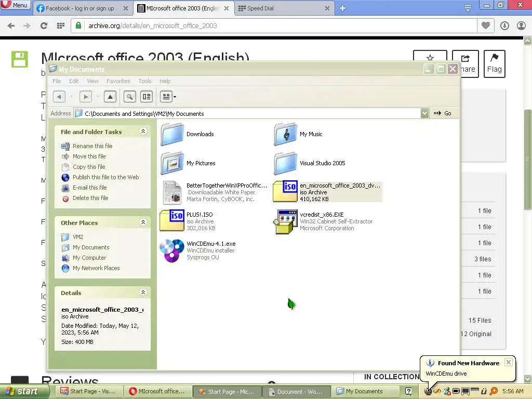Click the Forward arrow in My Documents toolbar
The height and width of the screenshot is (399, 532).
pyautogui.click(x=86, y=97)
